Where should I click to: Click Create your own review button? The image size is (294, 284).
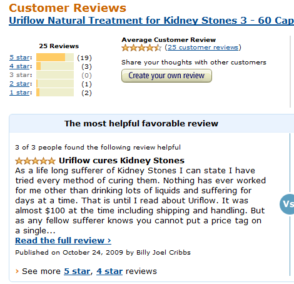click(x=166, y=76)
